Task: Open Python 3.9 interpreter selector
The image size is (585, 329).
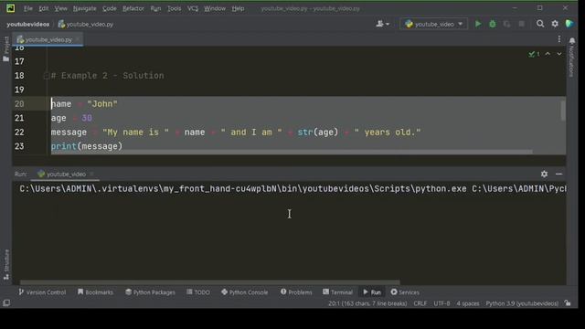Action: click(x=522, y=303)
